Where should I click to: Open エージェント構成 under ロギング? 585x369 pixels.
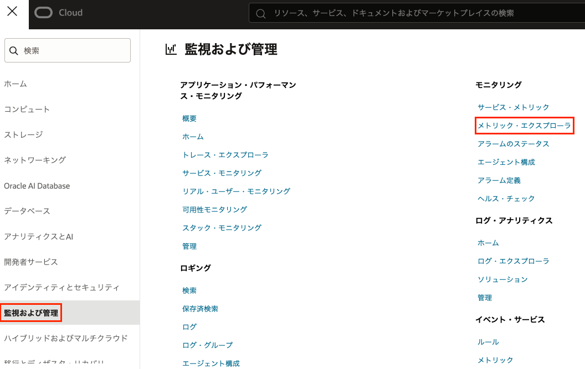(x=211, y=363)
